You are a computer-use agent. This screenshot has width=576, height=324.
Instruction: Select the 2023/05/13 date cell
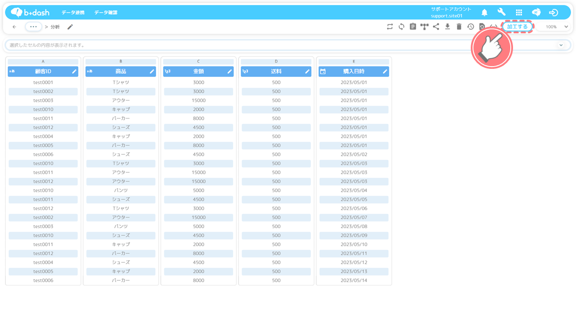(354, 271)
